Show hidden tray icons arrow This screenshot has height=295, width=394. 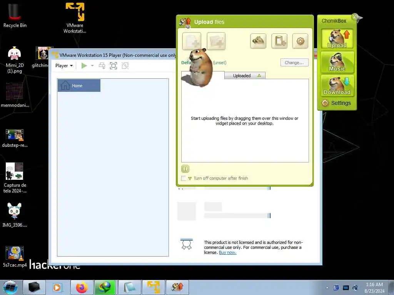click(327, 288)
